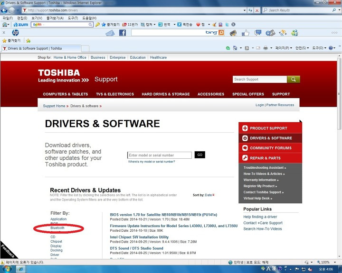Open the 보기(V) menu

[37, 18]
